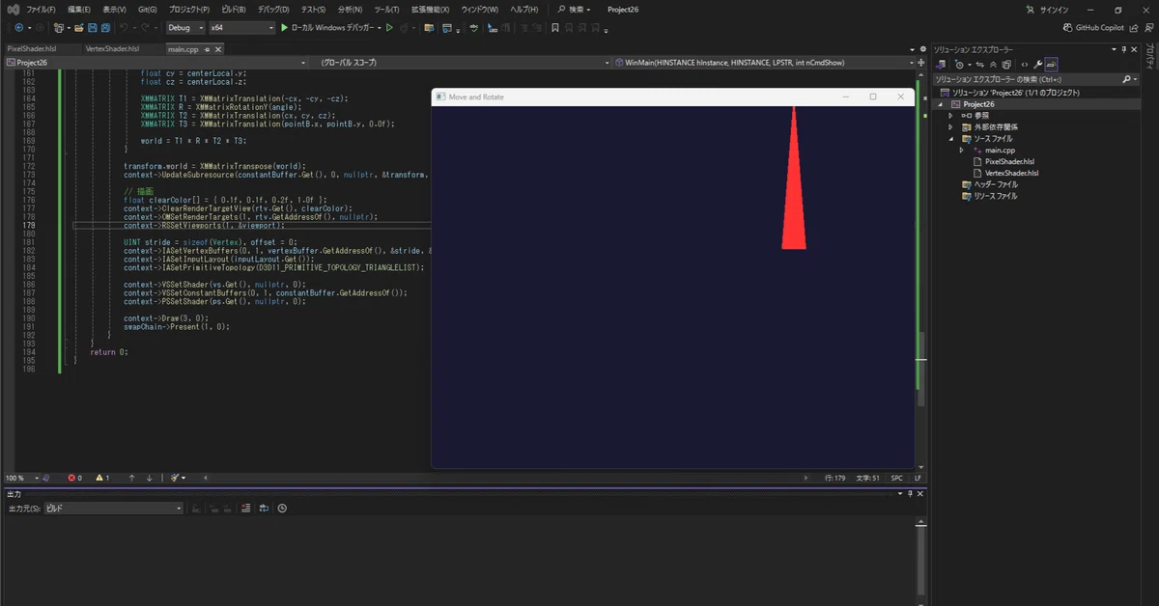Toggle pin on the main.cpp tab
The height and width of the screenshot is (606, 1159).
[x=207, y=48]
